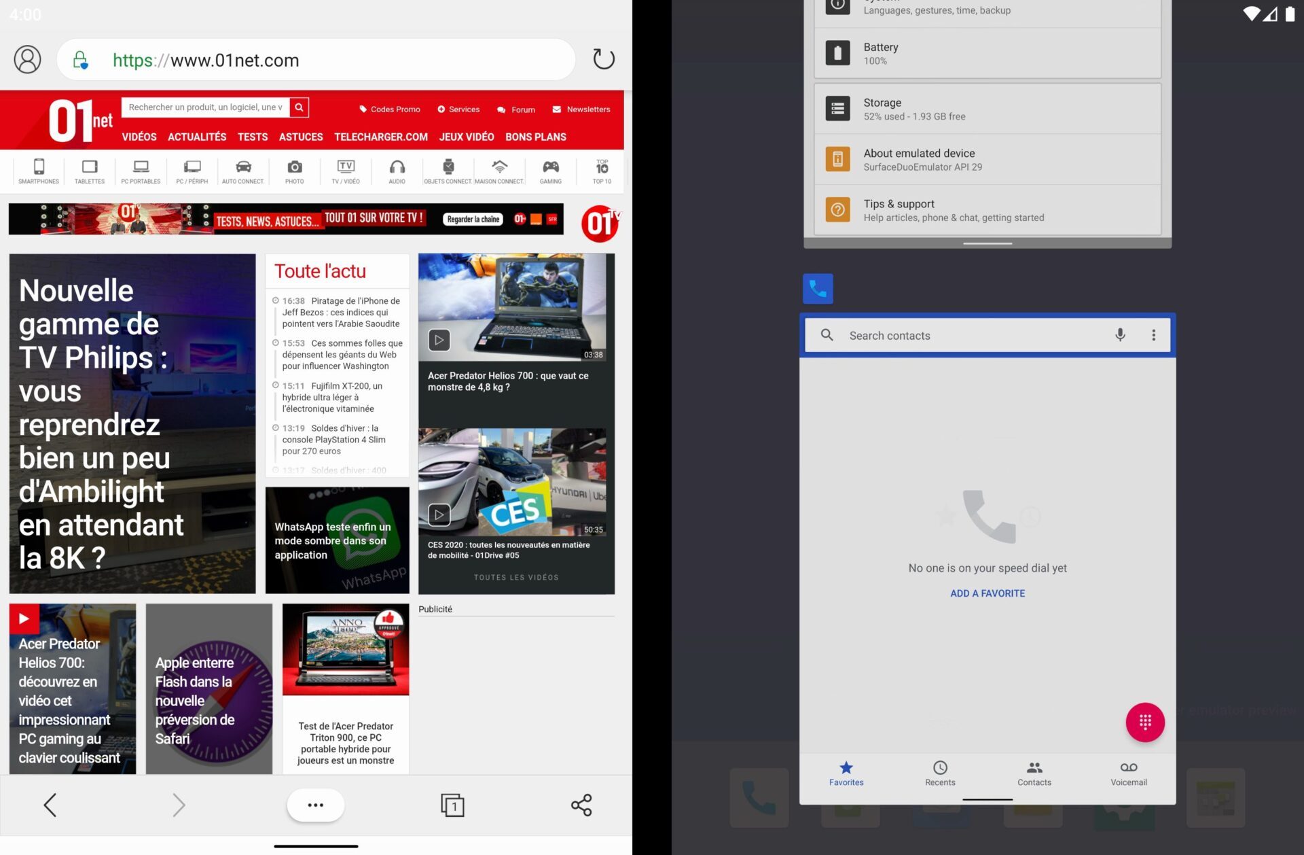Image resolution: width=1304 pixels, height=855 pixels.
Task: Reload the 01net page
Action: pos(603,59)
